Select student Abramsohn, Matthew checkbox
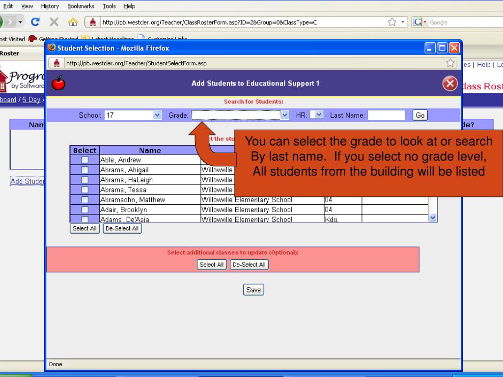Viewport: 503px width, 377px height. pyautogui.click(x=84, y=199)
